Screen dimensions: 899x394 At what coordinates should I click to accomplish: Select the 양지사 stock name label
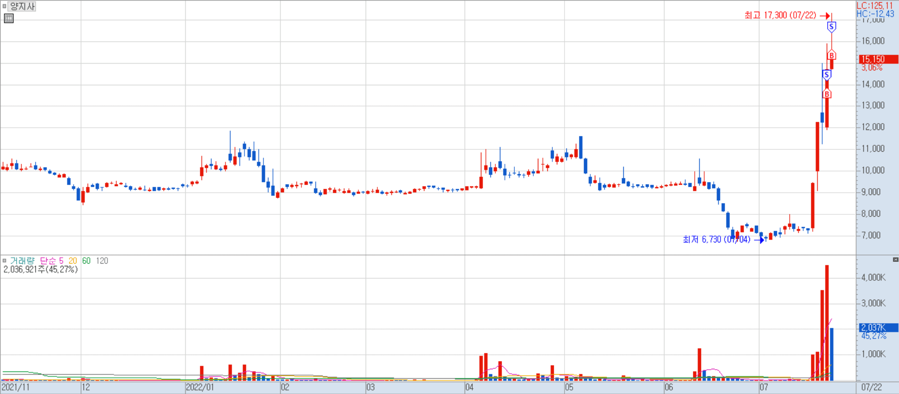click(x=23, y=6)
